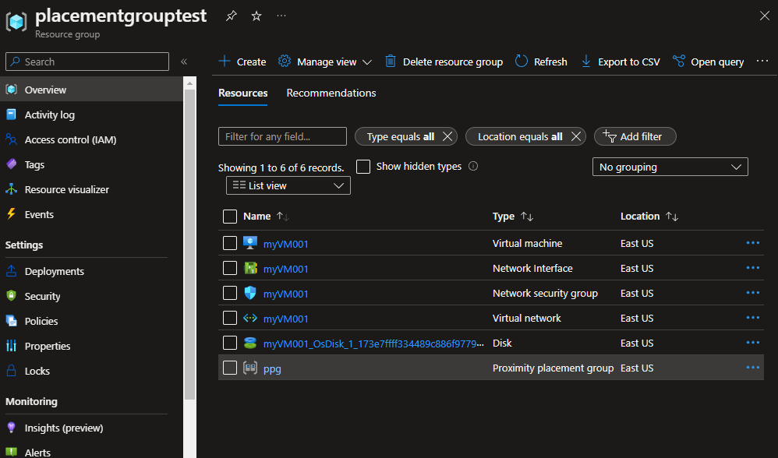Open the No grouping dropdown

(670, 167)
